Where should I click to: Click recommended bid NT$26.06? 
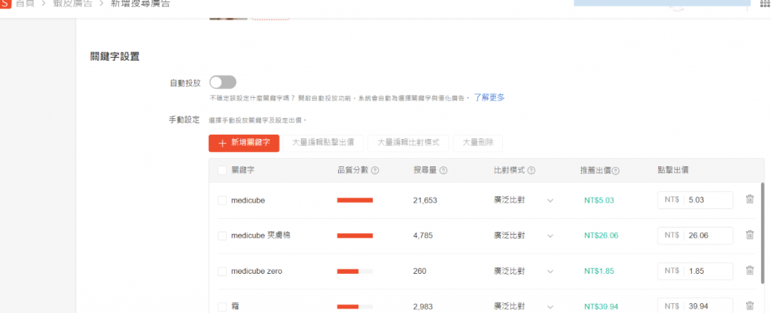[x=601, y=236]
